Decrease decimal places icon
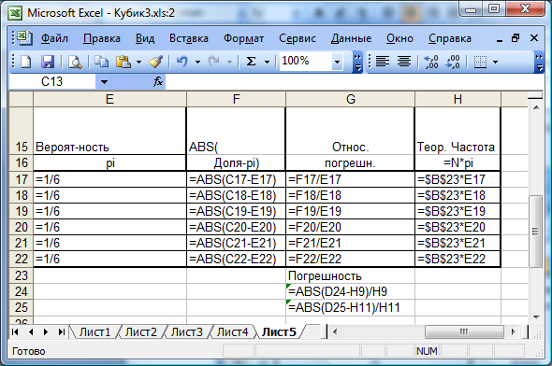Screen dimensions: 552x366 (453, 62)
